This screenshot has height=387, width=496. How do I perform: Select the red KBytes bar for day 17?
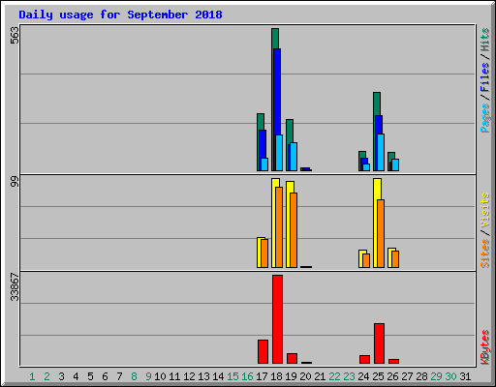click(x=263, y=352)
